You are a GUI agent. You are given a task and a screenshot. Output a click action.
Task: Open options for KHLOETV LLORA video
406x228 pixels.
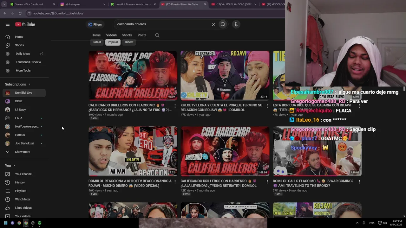[x=267, y=106]
